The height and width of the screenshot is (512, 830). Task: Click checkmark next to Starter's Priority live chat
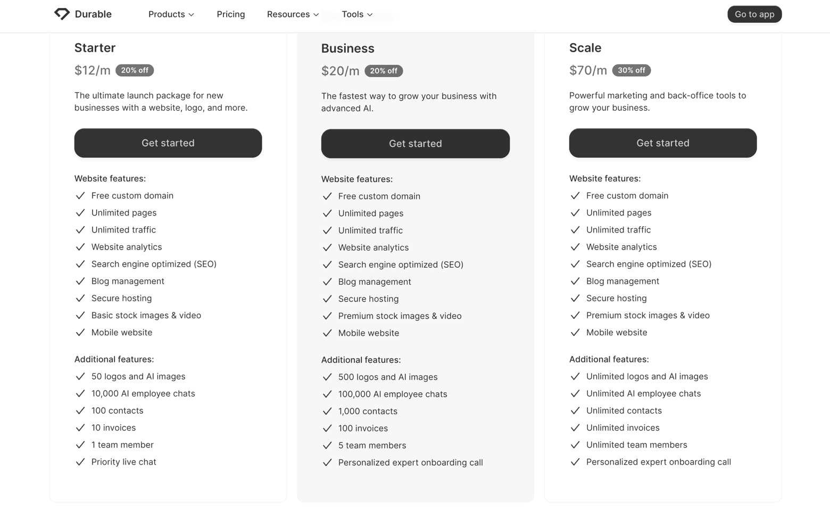click(x=80, y=462)
